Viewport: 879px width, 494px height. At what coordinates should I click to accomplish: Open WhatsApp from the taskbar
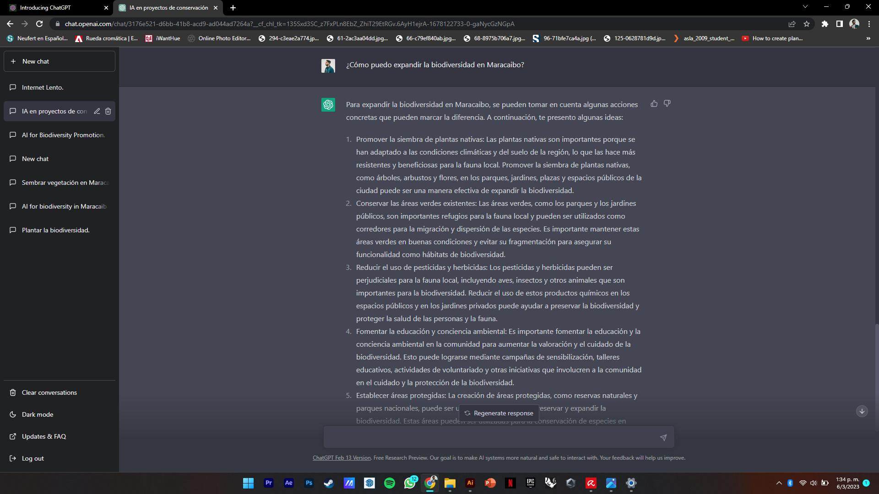(x=410, y=483)
